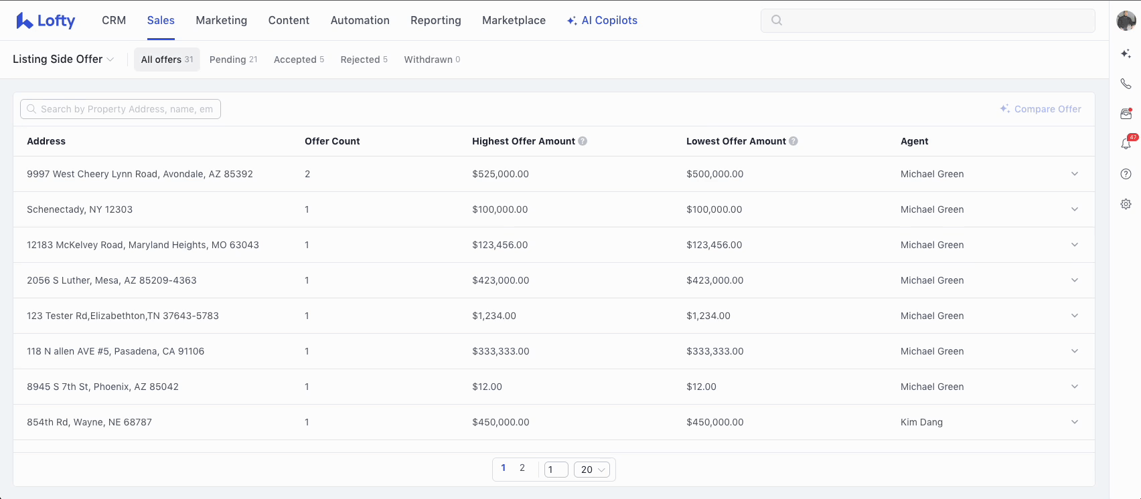Open notifications bell icon
This screenshot has height=499, width=1141.
tap(1126, 144)
